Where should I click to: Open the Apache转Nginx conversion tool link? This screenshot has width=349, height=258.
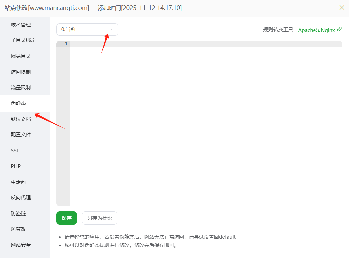[316, 30]
